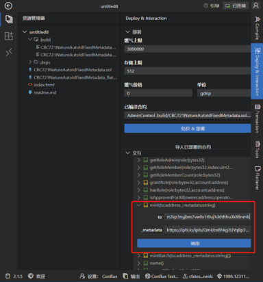The height and width of the screenshot is (282, 263).
Task: Click the collapse arrows sidebar icon
Action: click(x=9, y=52)
